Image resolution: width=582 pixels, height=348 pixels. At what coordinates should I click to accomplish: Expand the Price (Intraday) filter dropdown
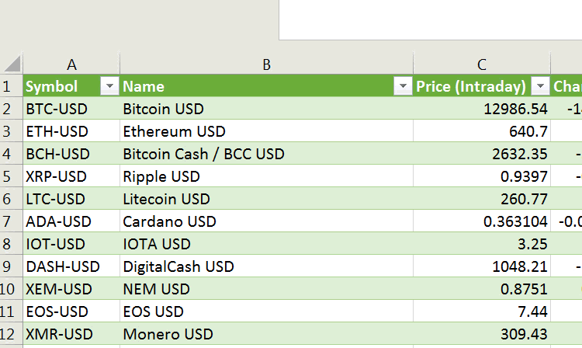540,86
